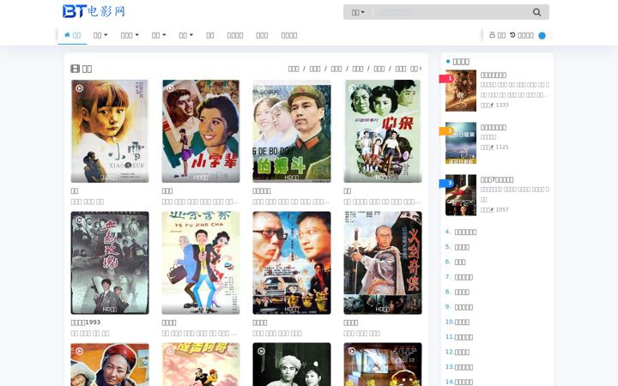
Task: Select the highlighted home tab in the nav bar
Action: 72,35
